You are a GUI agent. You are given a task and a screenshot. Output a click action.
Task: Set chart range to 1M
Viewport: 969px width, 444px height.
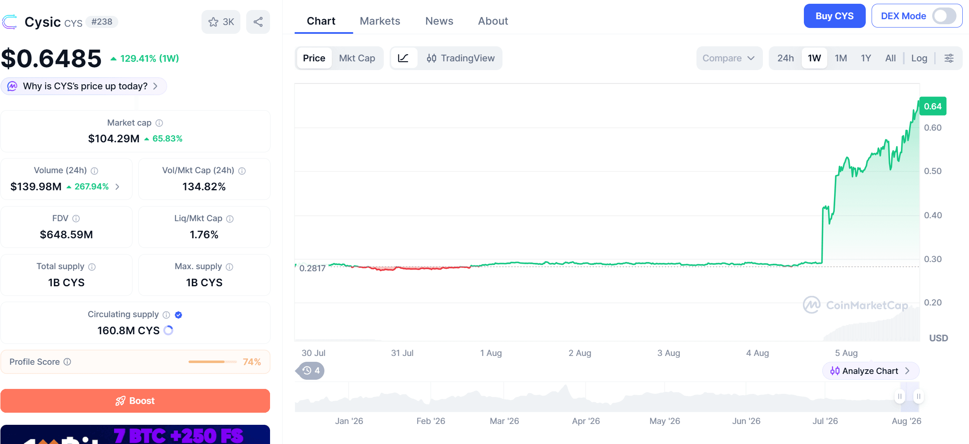pos(841,58)
